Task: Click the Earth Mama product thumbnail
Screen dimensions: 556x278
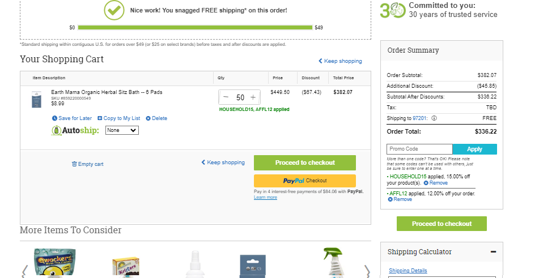Action: tap(36, 100)
